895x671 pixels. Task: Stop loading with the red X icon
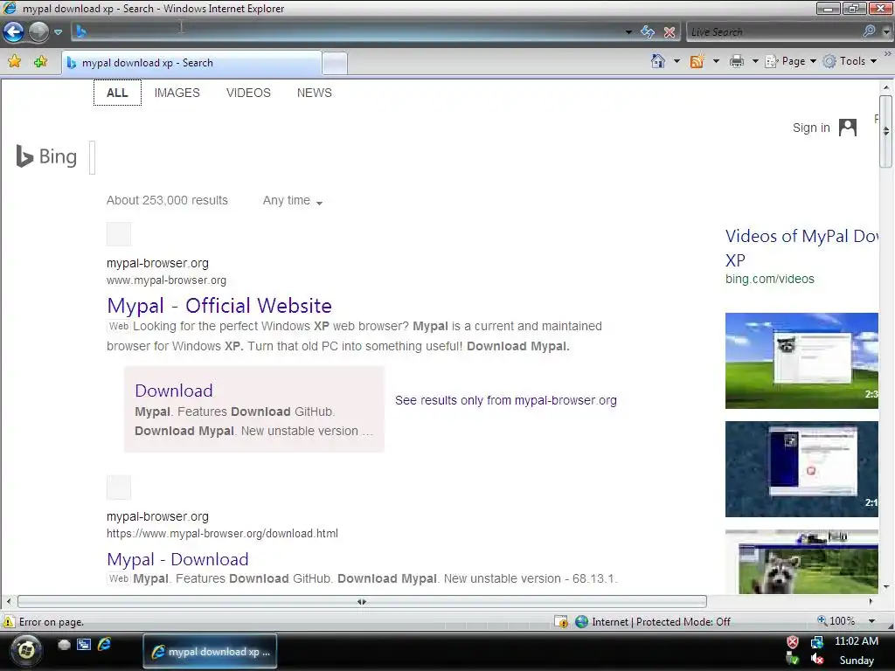670,32
